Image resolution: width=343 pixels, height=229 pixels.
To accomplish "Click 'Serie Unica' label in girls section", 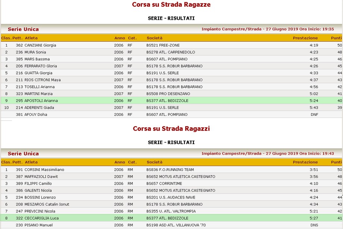I will pos(23,29).
